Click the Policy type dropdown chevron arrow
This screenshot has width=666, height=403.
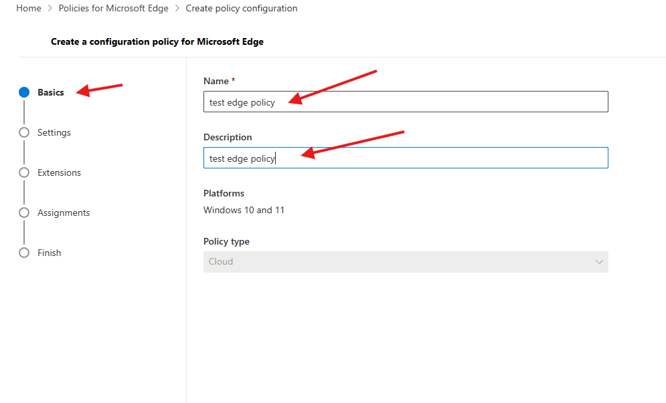(599, 262)
